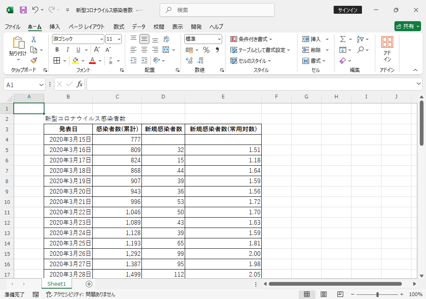Click Decrease Decimal icon

[200, 61]
